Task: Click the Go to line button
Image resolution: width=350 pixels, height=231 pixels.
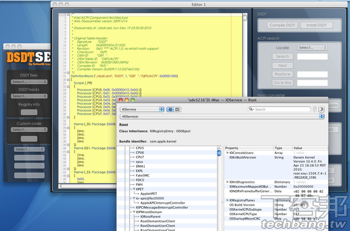Action: click(282, 82)
